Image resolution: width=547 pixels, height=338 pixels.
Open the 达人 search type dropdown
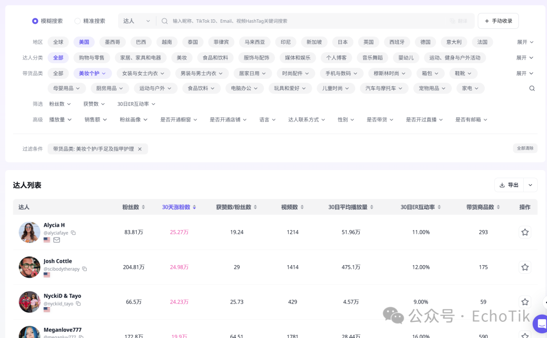pos(136,21)
